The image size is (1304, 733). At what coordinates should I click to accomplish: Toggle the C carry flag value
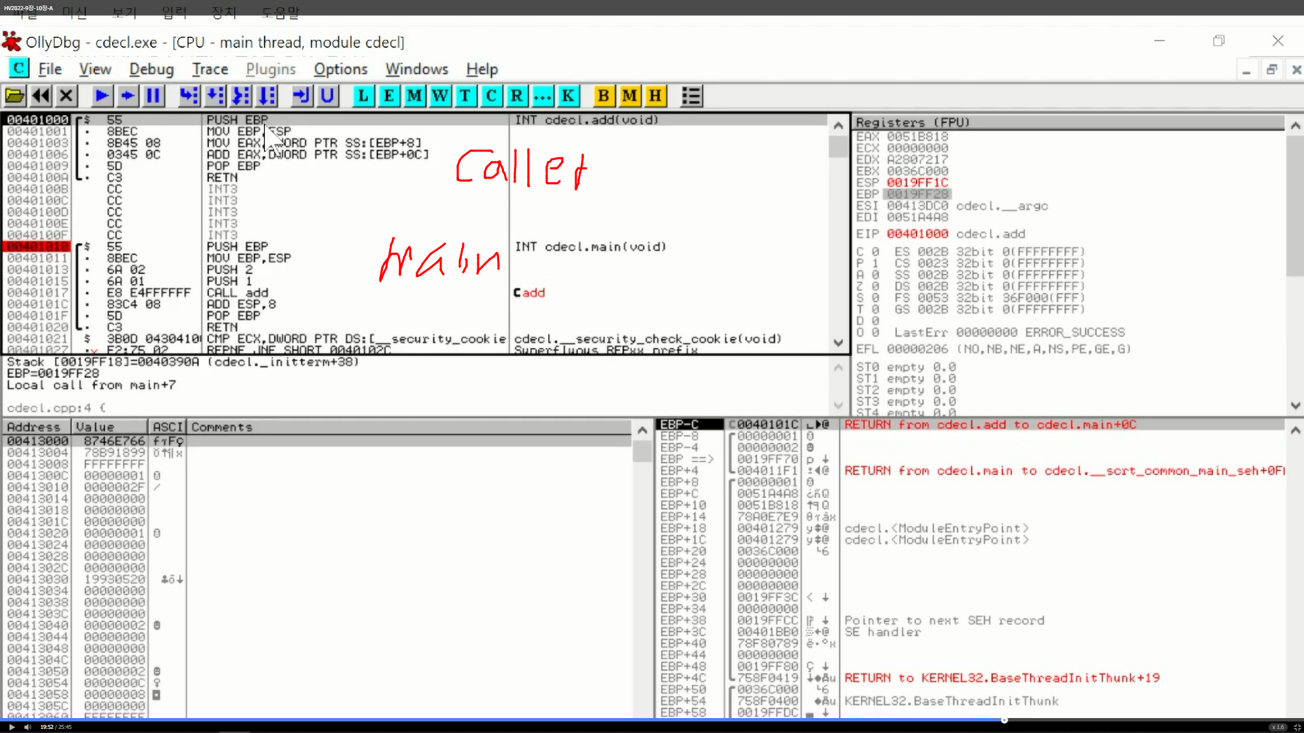click(x=875, y=252)
